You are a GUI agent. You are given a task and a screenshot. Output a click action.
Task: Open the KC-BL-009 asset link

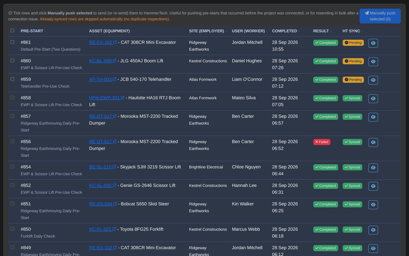coord(103,61)
